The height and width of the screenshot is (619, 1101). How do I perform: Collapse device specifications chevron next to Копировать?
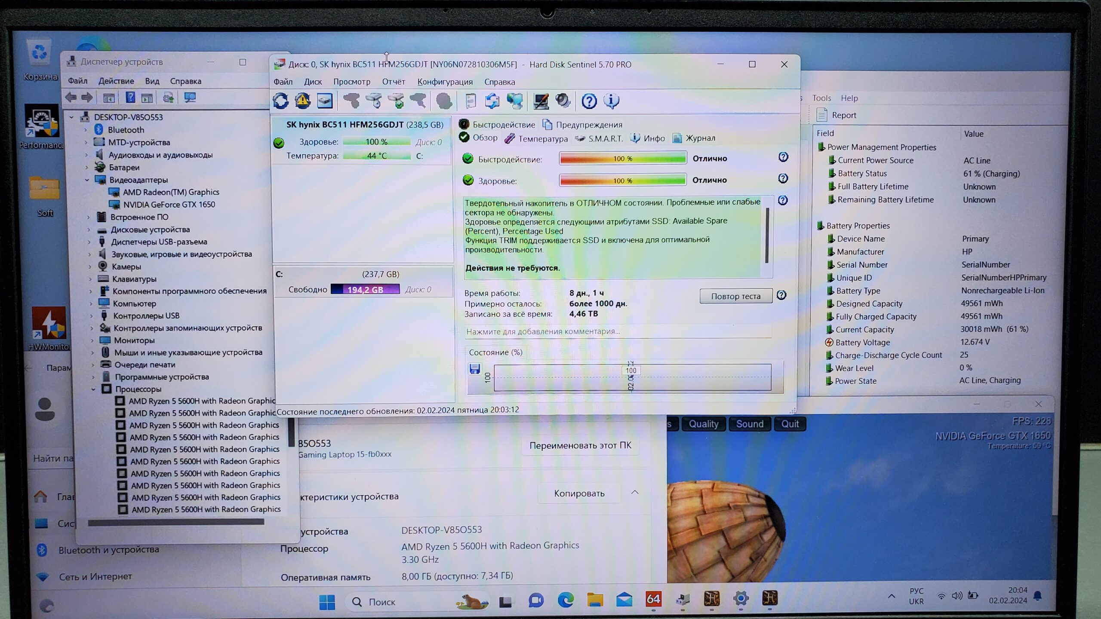pyautogui.click(x=635, y=493)
